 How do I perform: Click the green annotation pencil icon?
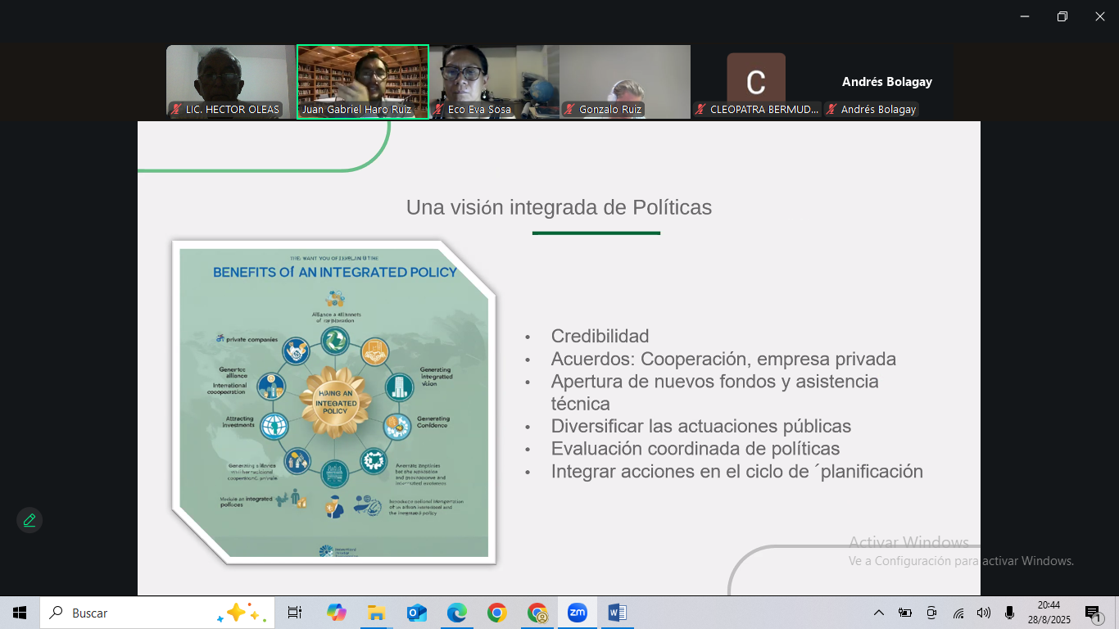click(x=29, y=520)
